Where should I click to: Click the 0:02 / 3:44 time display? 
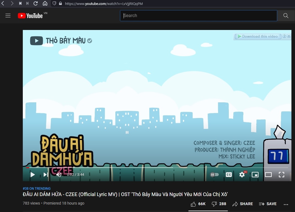tap(76, 175)
